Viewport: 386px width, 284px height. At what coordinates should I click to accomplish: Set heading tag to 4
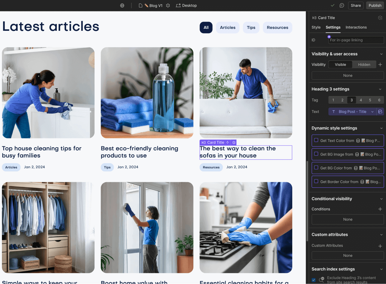coord(361,100)
